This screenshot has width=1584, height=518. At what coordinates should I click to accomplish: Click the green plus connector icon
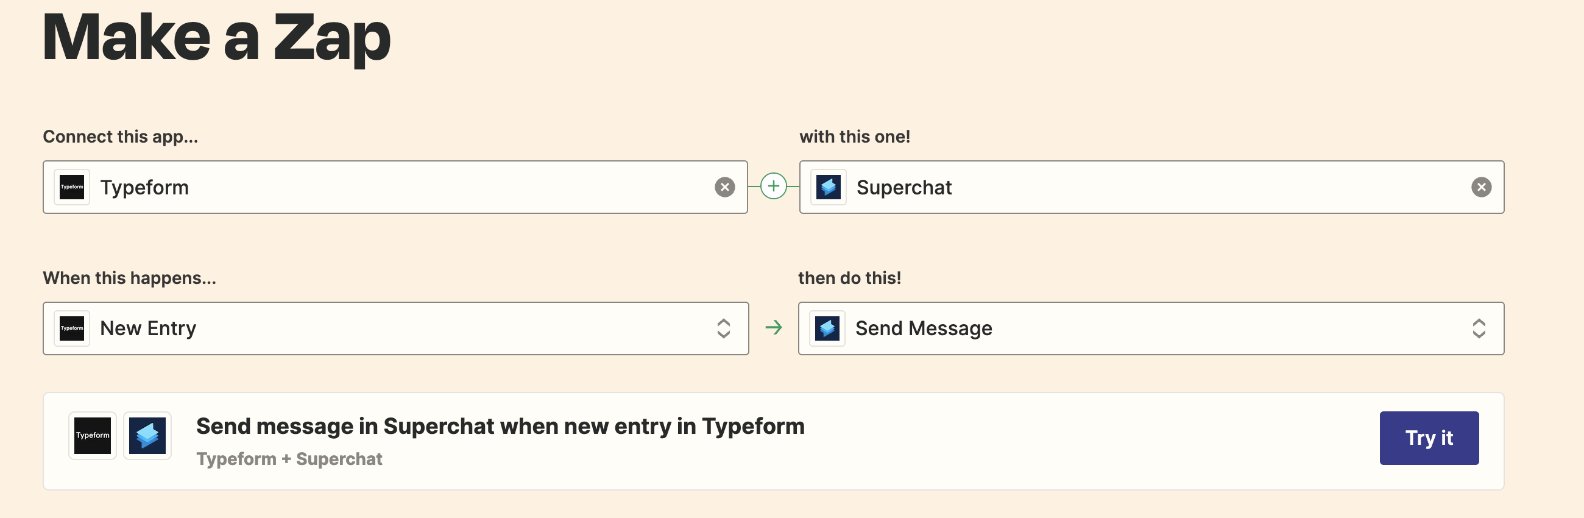pos(773,186)
